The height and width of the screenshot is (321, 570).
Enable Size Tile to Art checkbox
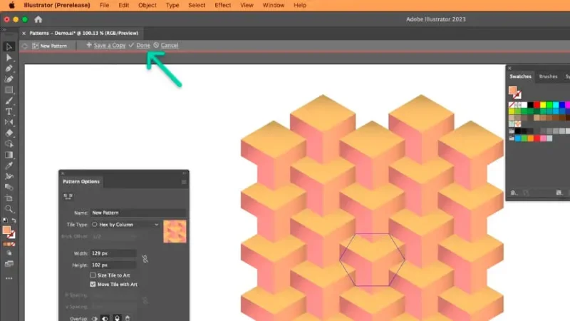(93, 275)
